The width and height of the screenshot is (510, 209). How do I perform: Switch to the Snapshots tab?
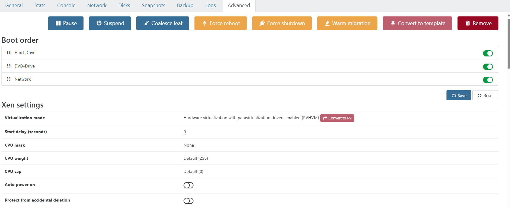pyautogui.click(x=153, y=6)
